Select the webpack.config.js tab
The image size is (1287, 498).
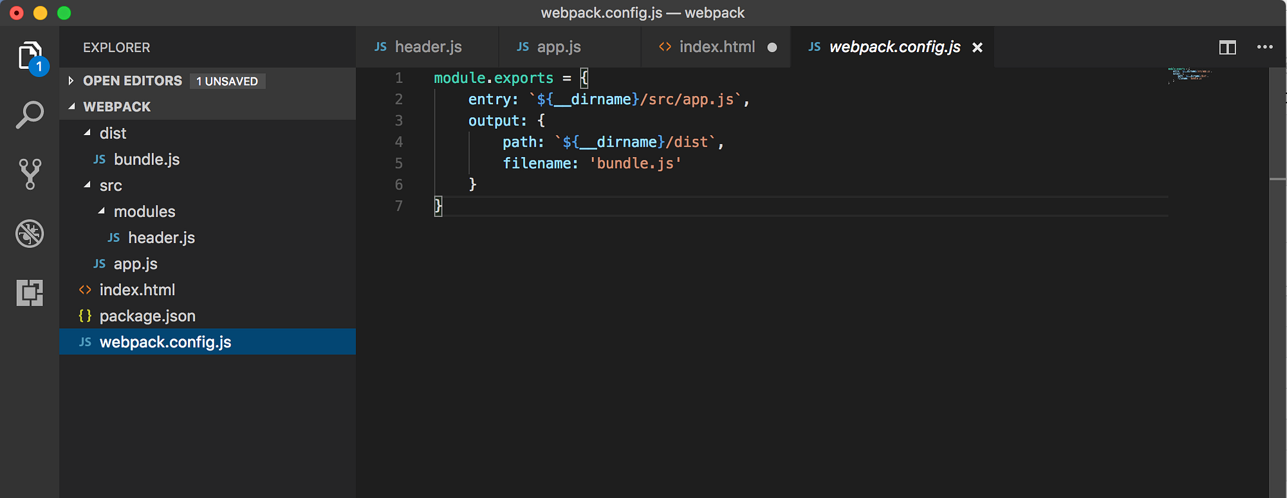893,47
